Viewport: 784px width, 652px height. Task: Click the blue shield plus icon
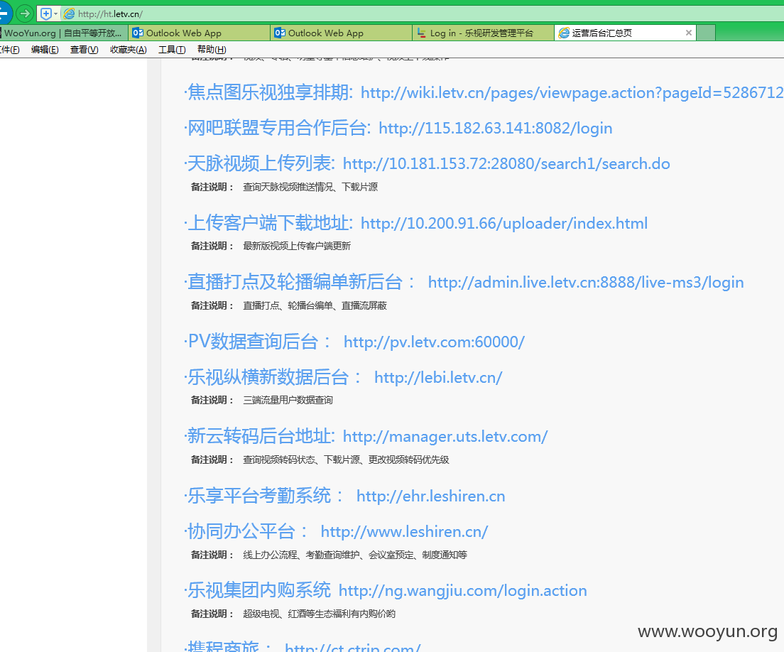pos(45,13)
